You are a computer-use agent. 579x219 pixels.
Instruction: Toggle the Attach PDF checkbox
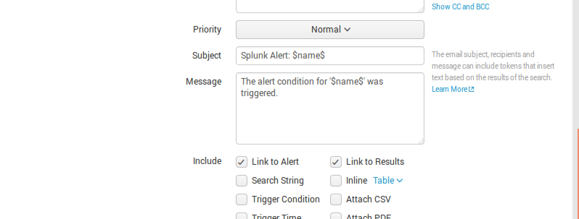click(336, 216)
